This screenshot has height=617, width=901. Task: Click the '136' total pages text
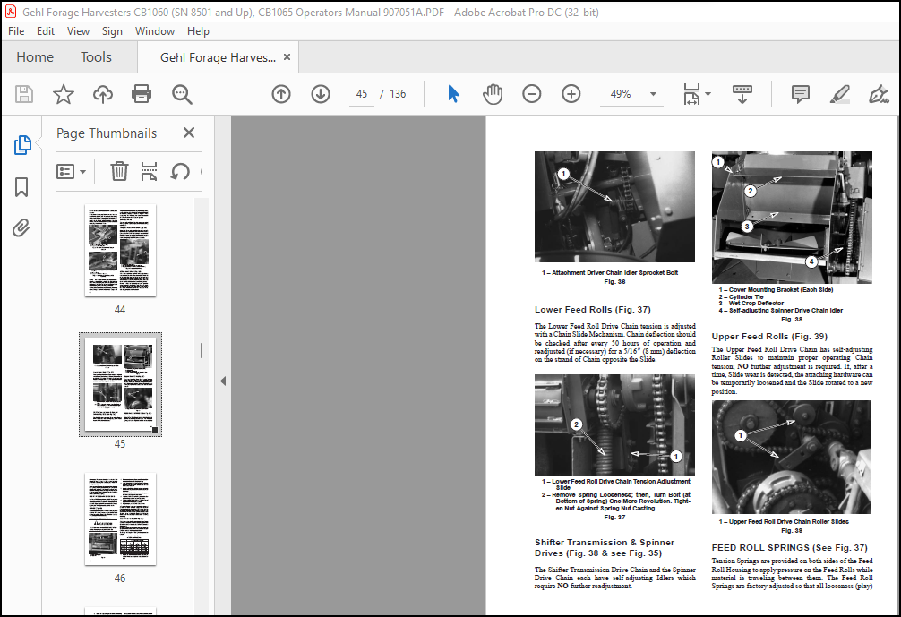pyautogui.click(x=398, y=94)
